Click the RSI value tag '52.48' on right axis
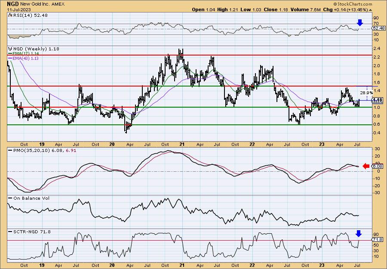 [x=378, y=28]
